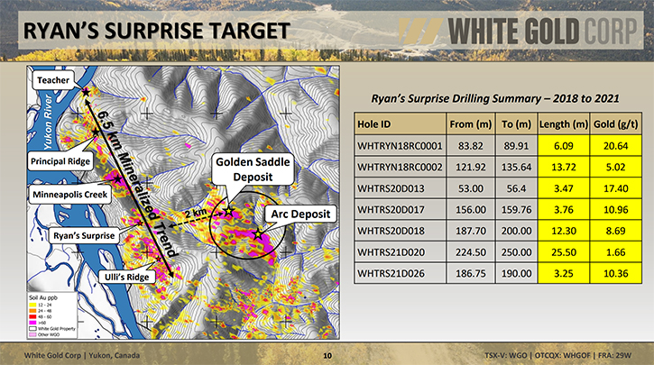The height and width of the screenshot is (365, 654).
Task: Click the Golden Saddle yellow star marker
Action: coord(228,211)
